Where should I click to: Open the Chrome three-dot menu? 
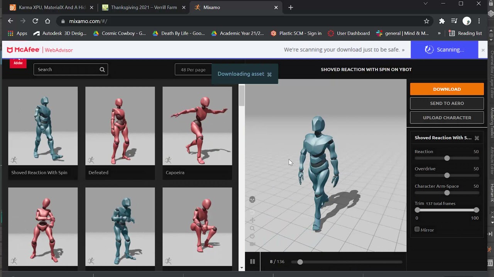479,21
